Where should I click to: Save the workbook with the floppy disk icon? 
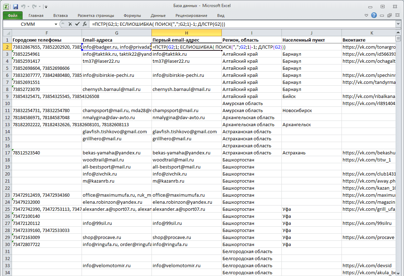[16, 6]
